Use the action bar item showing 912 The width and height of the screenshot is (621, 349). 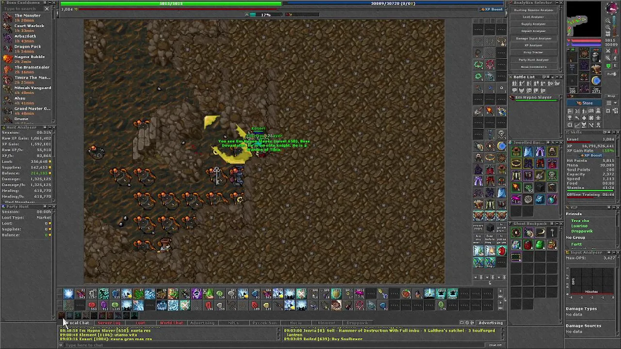[103, 305]
